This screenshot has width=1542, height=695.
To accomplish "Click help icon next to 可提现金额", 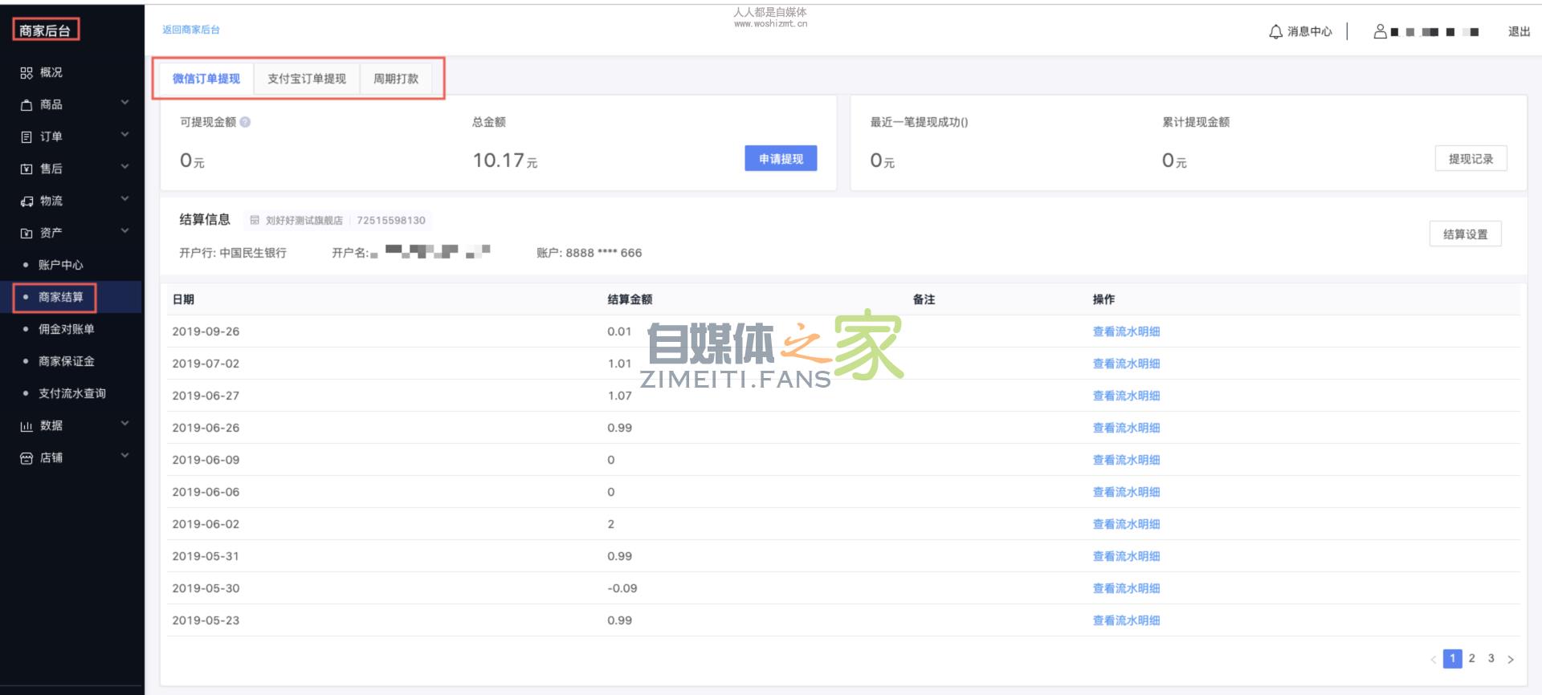I will click(245, 122).
